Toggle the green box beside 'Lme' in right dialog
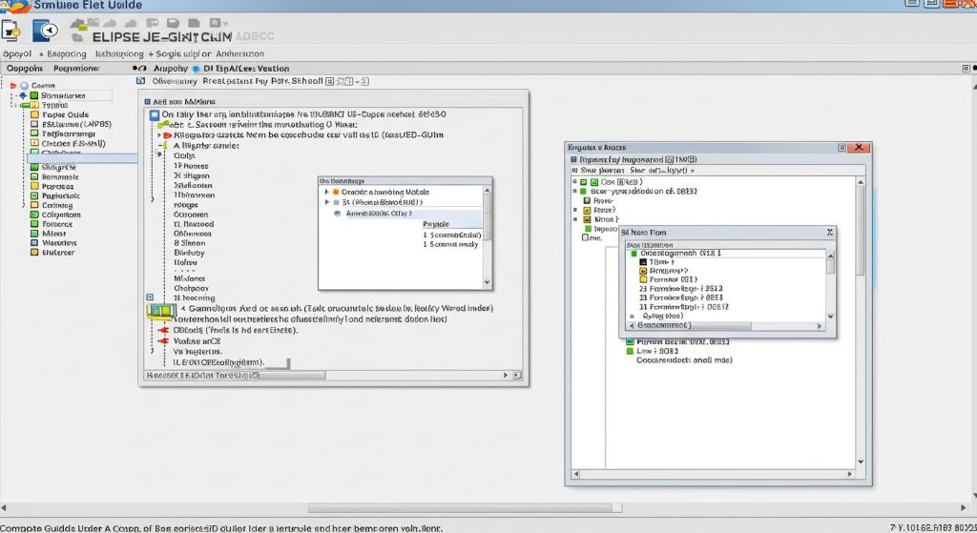Screen dimensions: 977x533 click(x=630, y=351)
